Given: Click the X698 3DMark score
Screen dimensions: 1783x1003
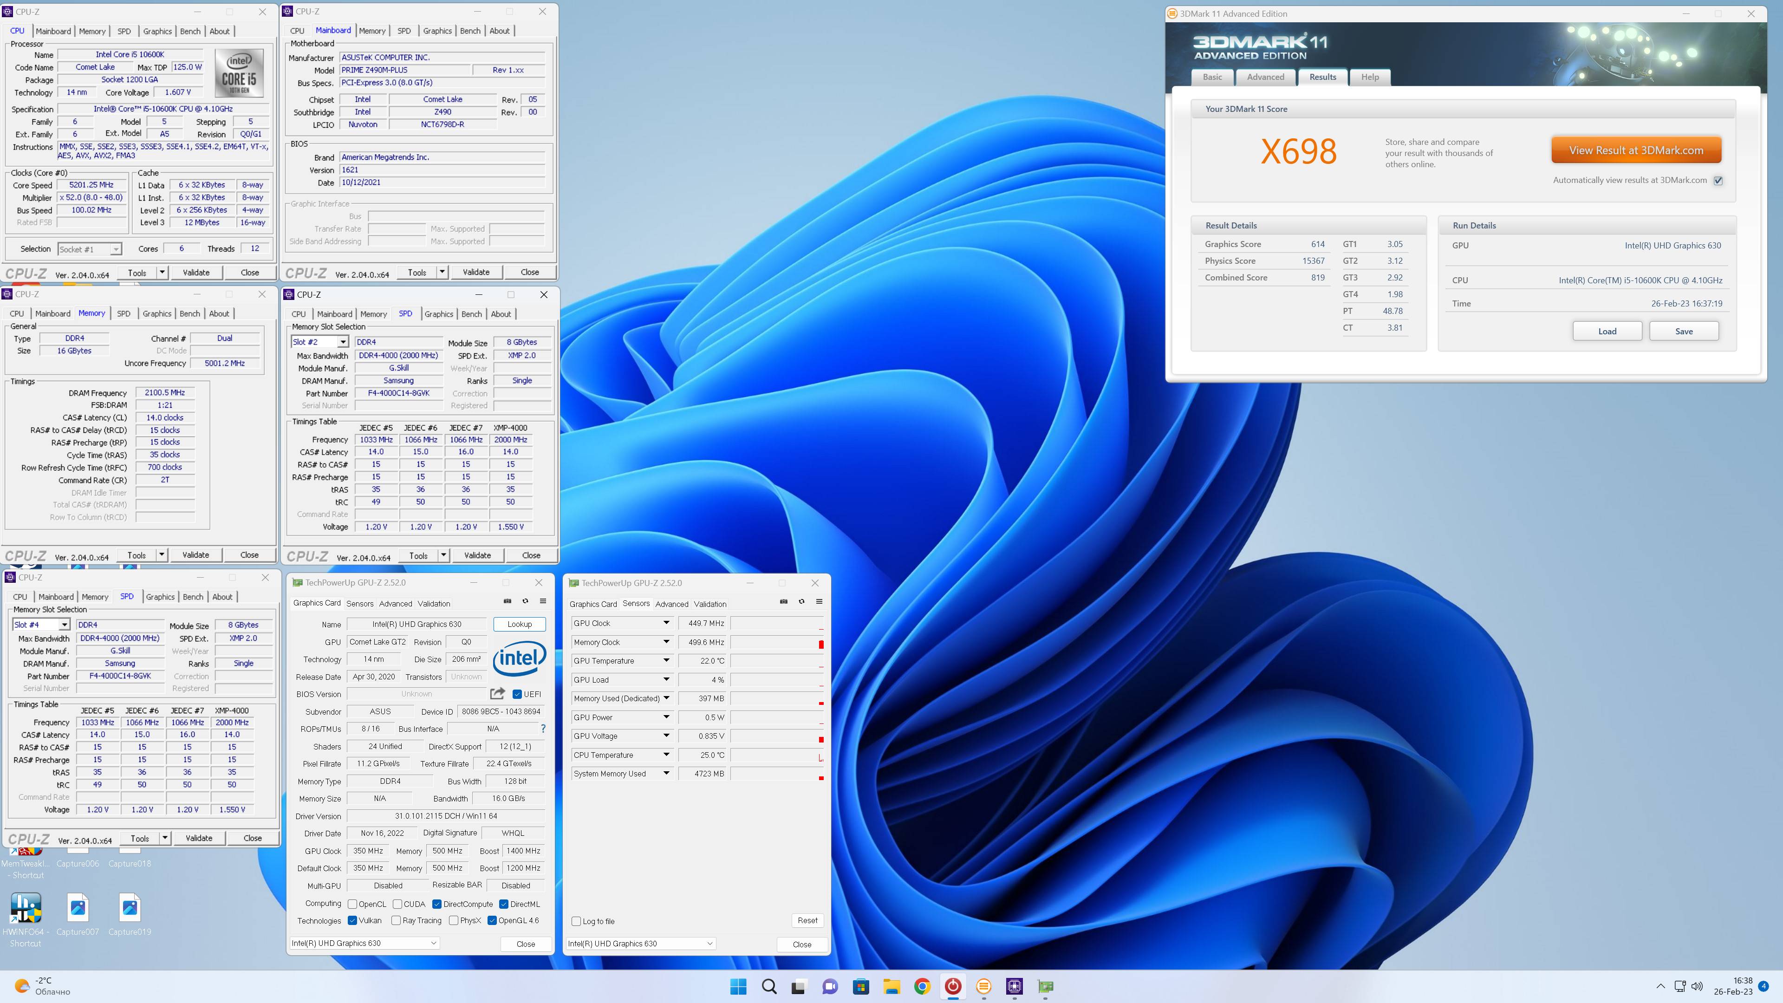Looking at the screenshot, I should click(x=1299, y=151).
